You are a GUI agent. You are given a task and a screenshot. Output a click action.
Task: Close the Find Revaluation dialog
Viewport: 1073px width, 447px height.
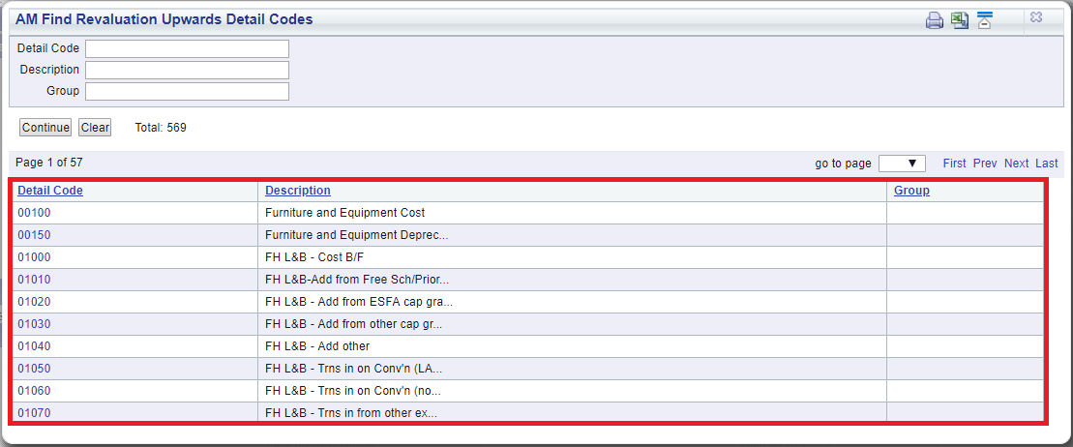(x=1036, y=17)
